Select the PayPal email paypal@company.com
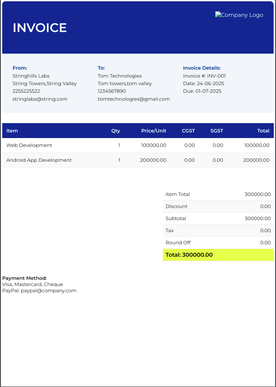The image size is (276, 387). coord(48,291)
